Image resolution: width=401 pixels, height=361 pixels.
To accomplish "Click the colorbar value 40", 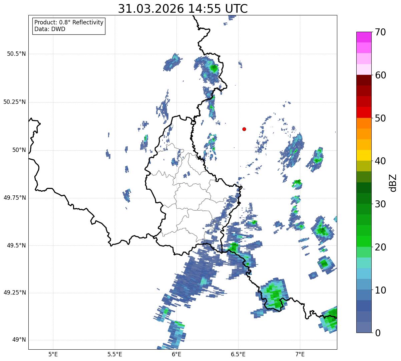I will pyautogui.click(x=381, y=161).
